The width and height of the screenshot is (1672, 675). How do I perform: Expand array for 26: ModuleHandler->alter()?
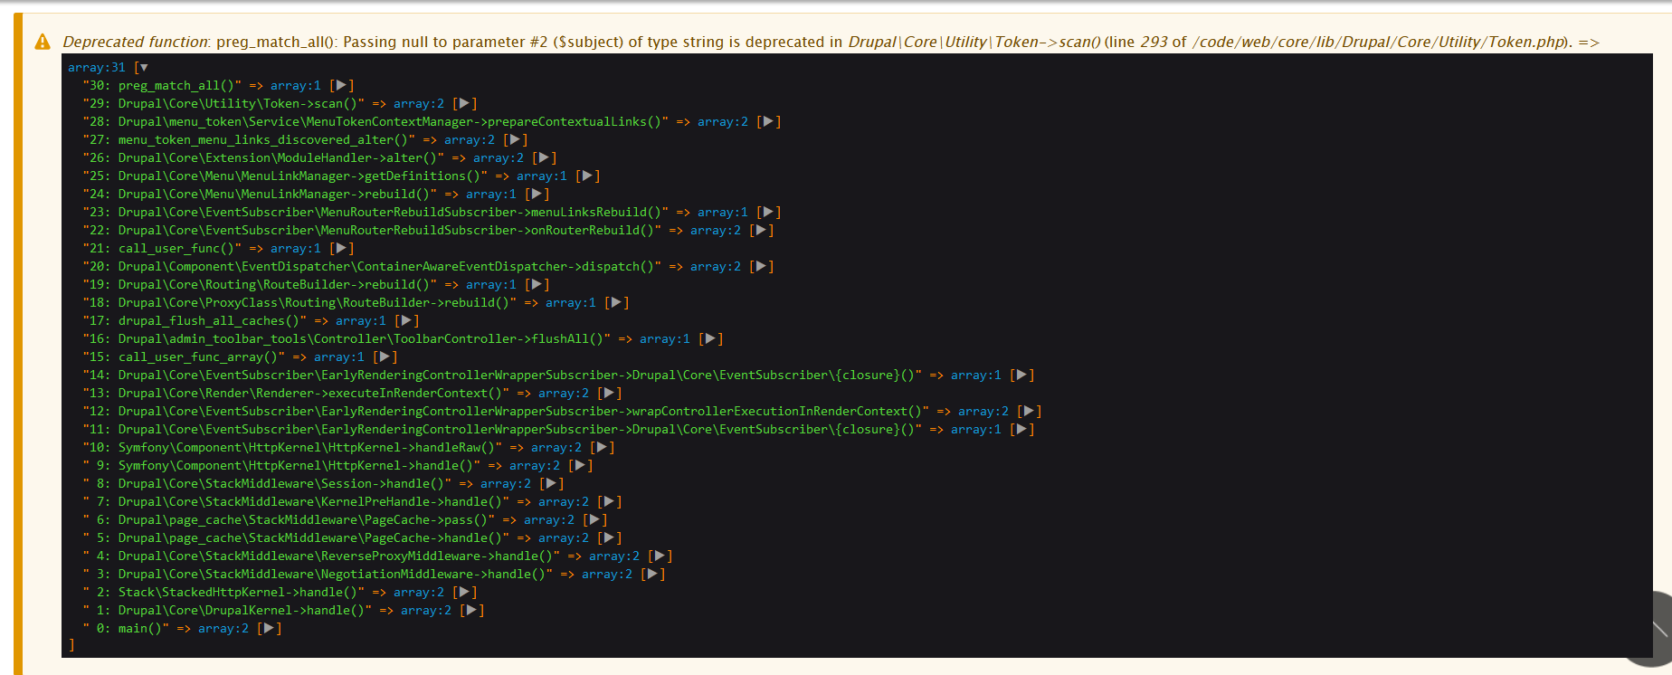point(544,158)
